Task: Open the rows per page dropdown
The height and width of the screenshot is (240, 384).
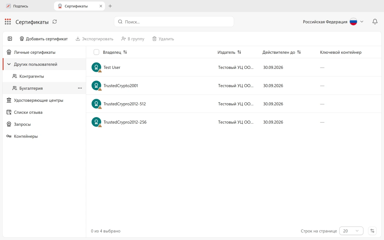Action: click(351, 231)
